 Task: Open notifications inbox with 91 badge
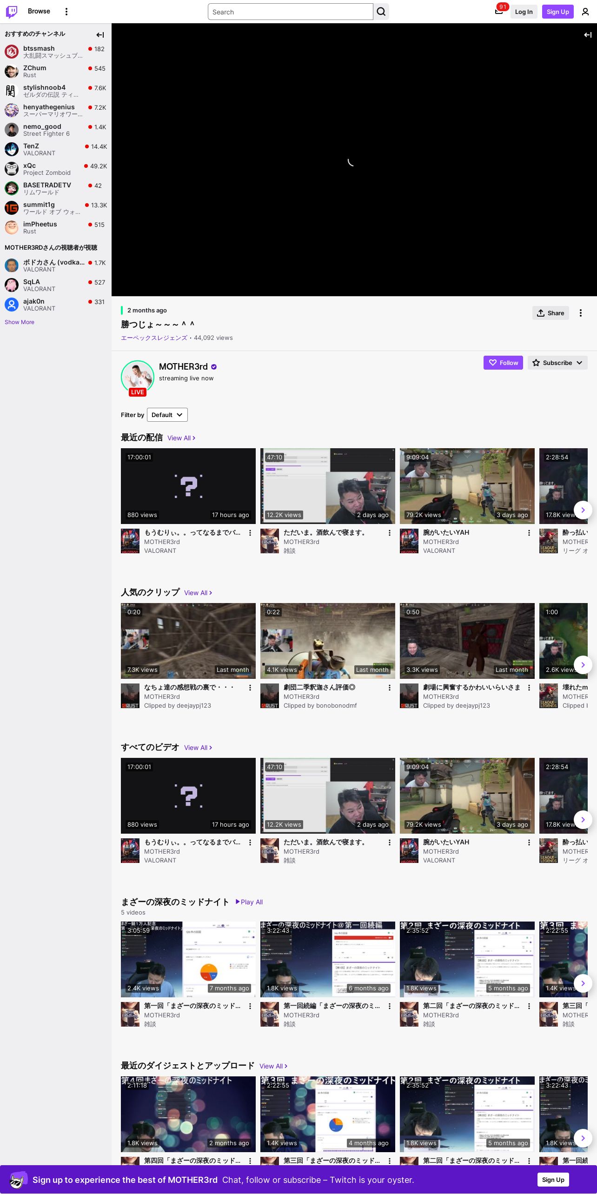click(x=499, y=12)
